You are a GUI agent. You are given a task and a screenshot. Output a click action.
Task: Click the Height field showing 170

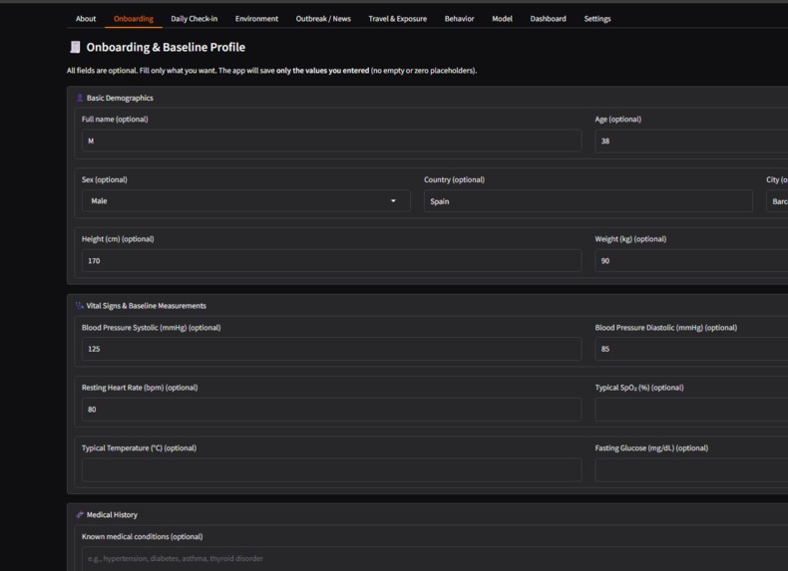332,261
